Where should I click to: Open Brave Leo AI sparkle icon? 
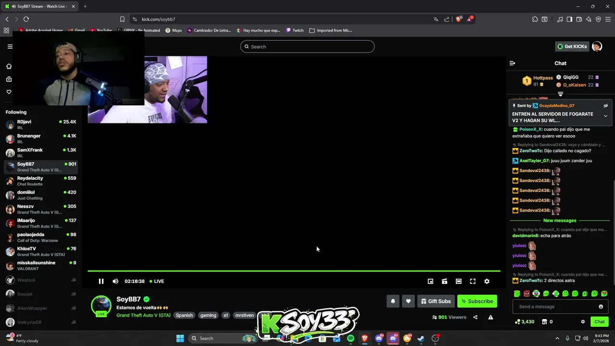coord(589,19)
